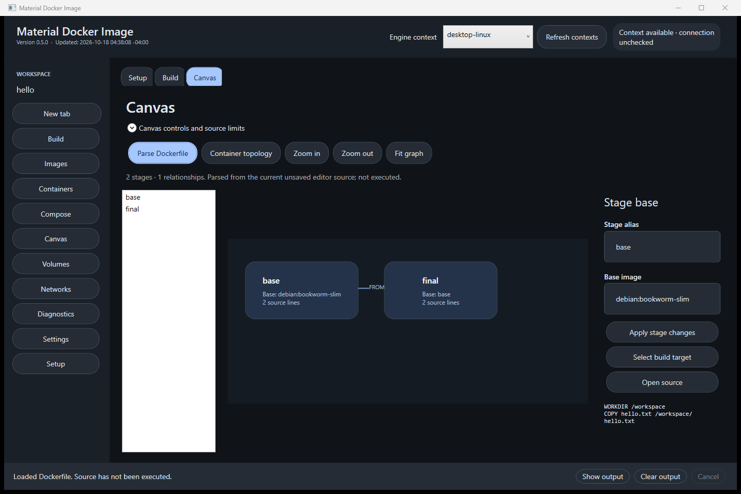Open Diagnostics in the sidebar

(x=56, y=314)
